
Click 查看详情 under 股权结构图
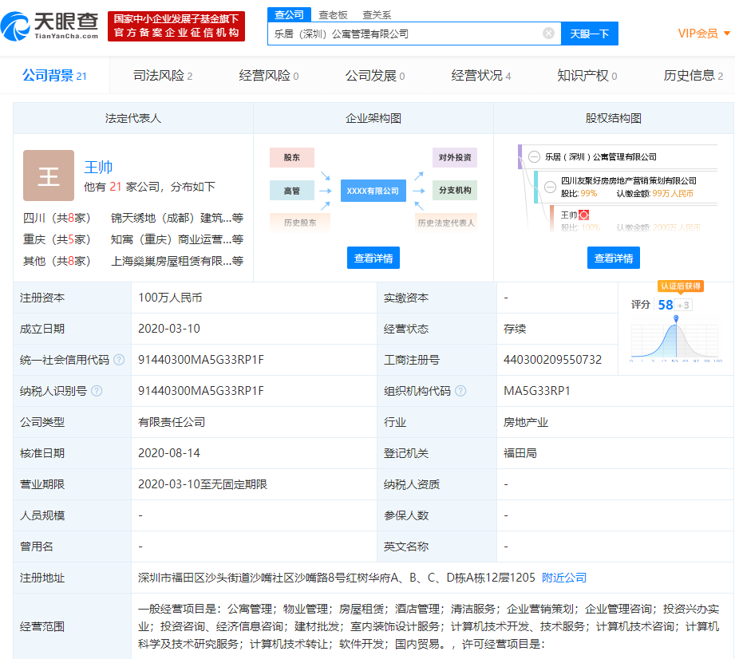point(614,258)
